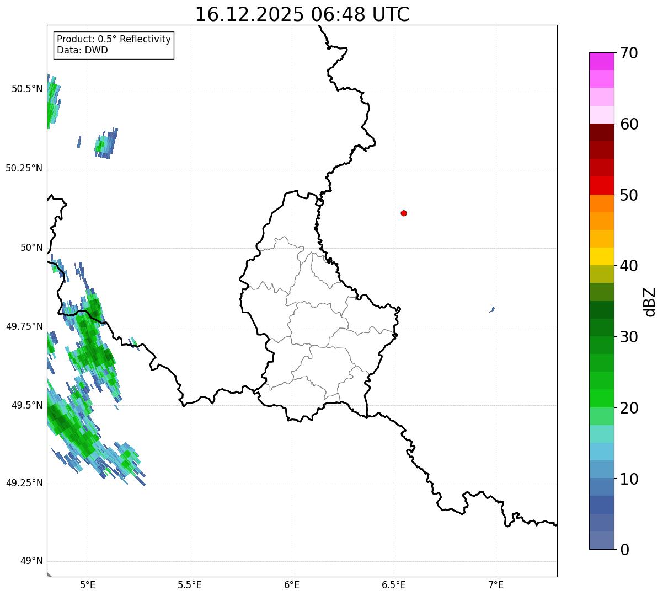Click the 49.5°N latitude label
663x596 pixels.
(x=27, y=405)
